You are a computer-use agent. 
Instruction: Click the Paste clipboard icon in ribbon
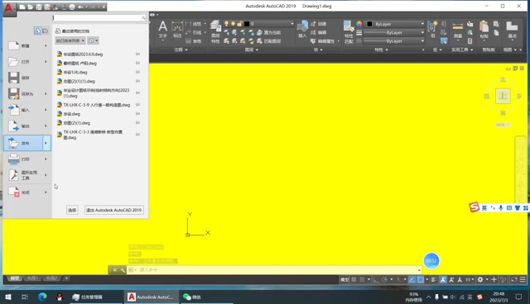484,30
